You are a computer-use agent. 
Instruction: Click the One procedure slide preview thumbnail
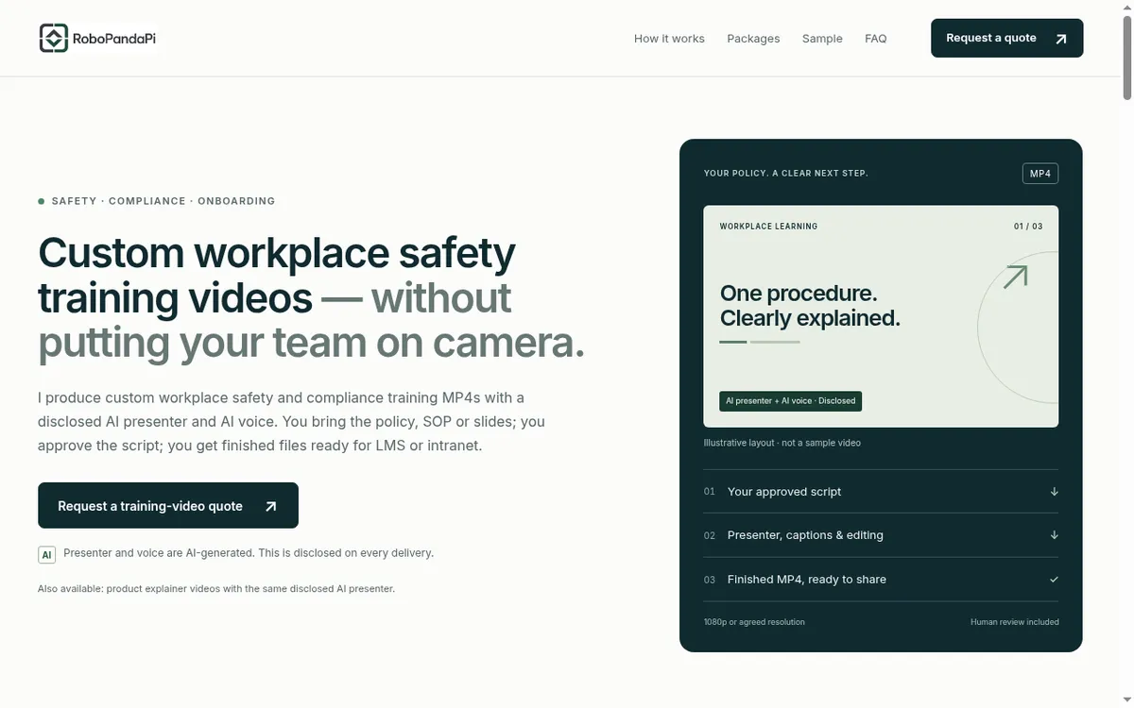[x=881, y=316]
